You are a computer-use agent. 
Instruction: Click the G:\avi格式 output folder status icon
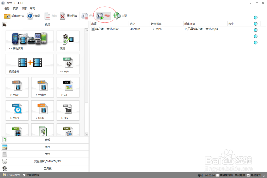tap(5, 175)
